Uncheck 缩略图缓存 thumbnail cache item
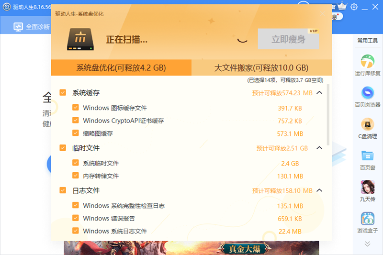This screenshot has height=255, width=383. pos(76,133)
